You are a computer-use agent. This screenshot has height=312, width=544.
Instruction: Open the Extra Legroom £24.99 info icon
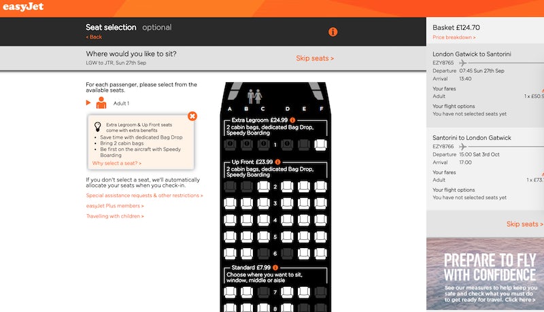point(292,120)
